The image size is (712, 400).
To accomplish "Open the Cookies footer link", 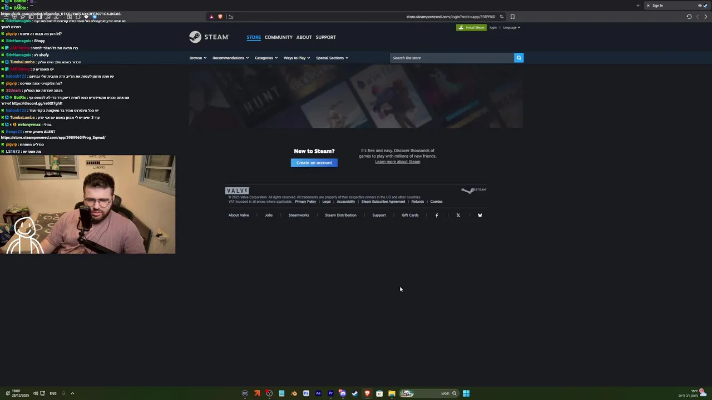I will (x=436, y=202).
